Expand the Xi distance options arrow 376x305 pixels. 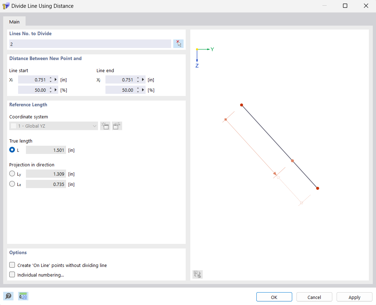pos(55,80)
